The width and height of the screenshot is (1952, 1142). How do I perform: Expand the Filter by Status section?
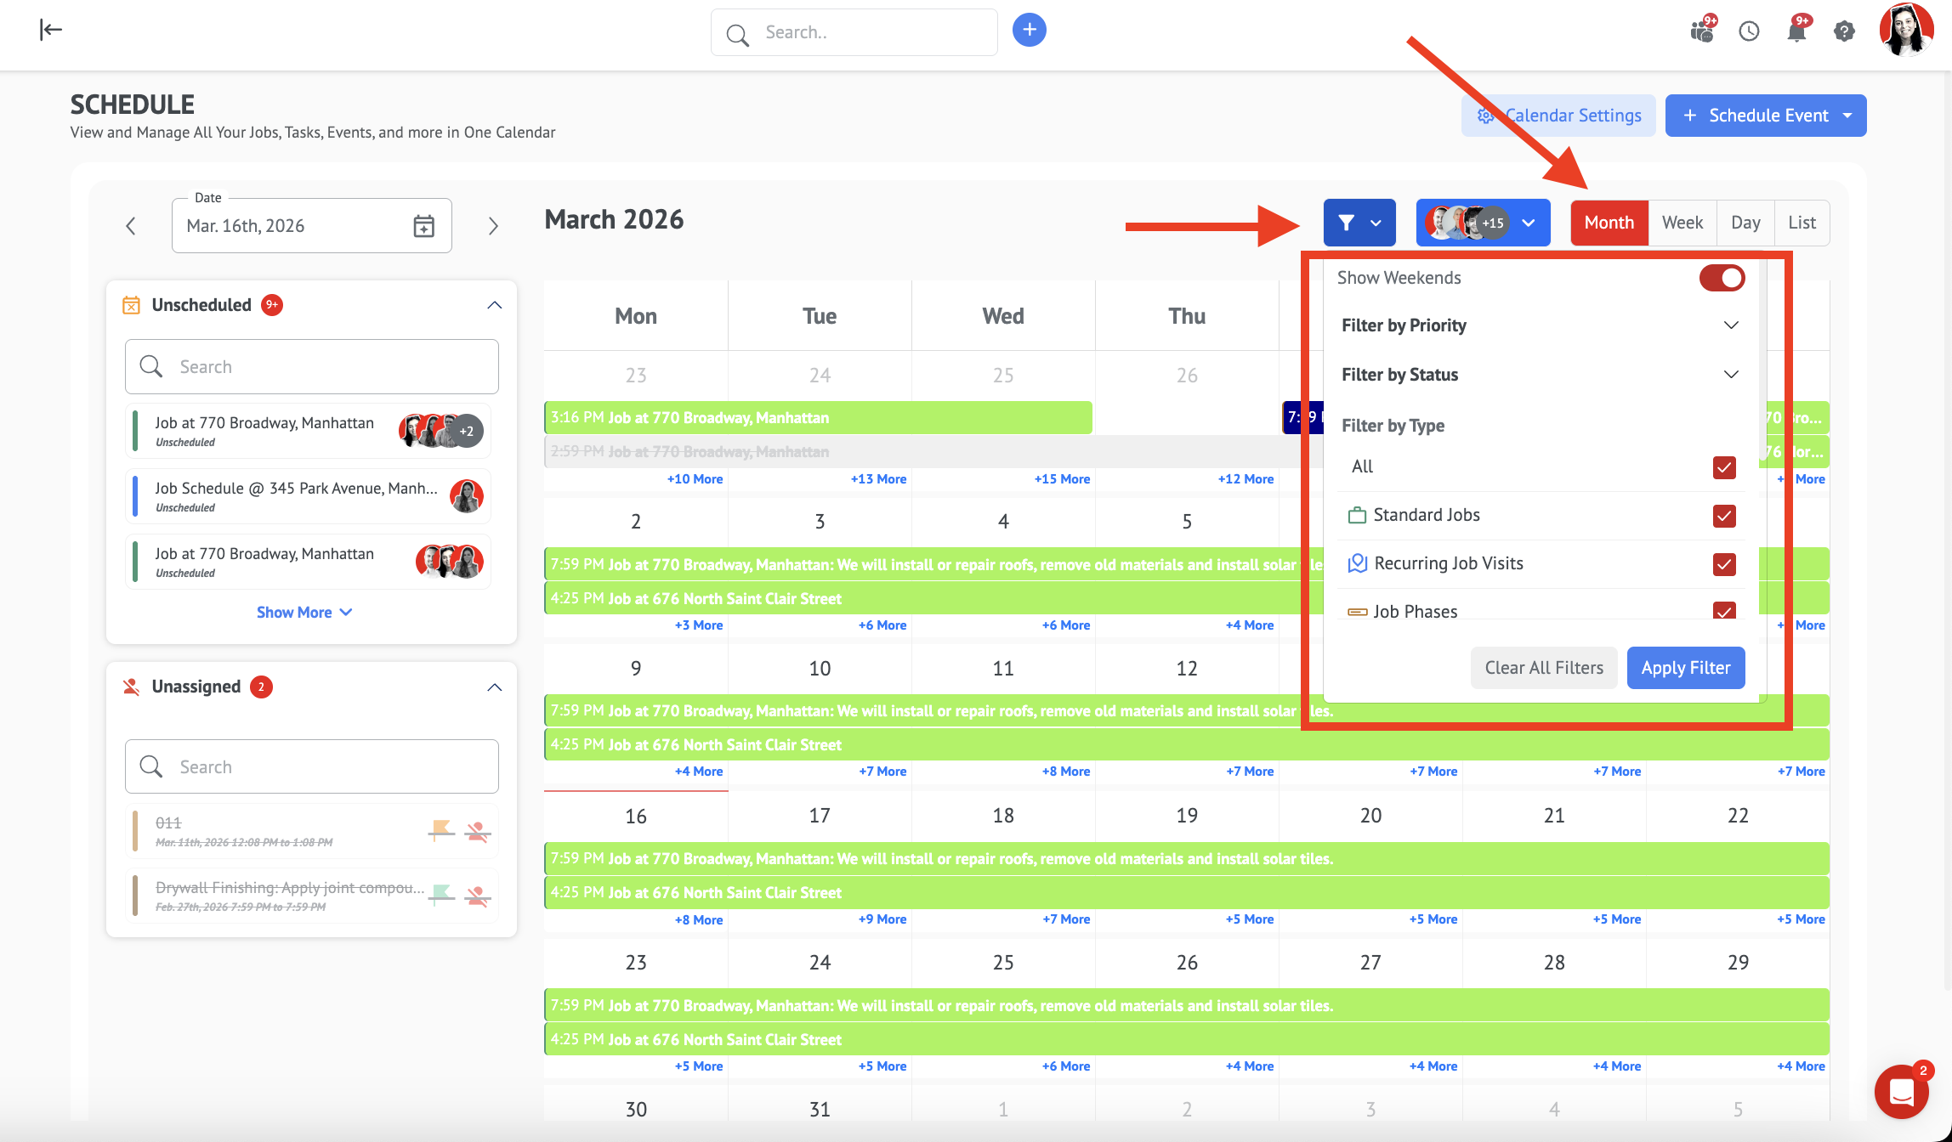pyautogui.click(x=1730, y=375)
